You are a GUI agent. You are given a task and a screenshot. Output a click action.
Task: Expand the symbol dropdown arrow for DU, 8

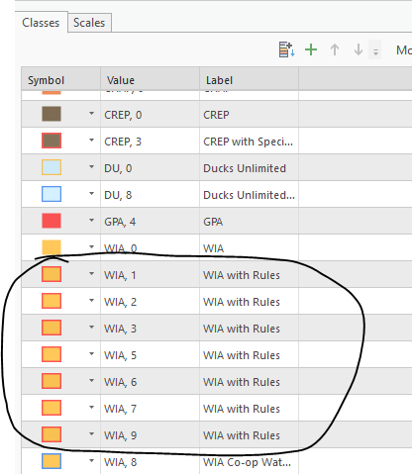(91, 194)
